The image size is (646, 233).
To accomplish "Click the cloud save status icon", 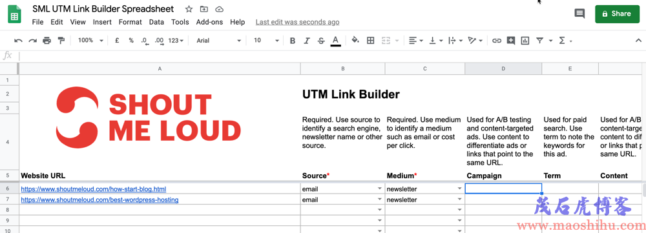I will (x=219, y=9).
